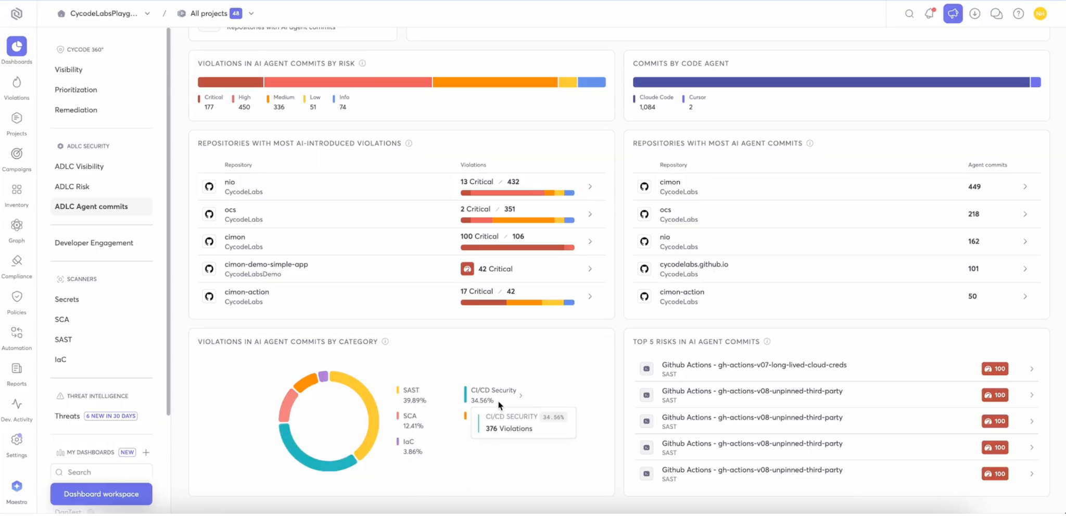Click info icon beside AI-Introduced Violations title
Screen dimensions: 1066x516
coord(409,143)
